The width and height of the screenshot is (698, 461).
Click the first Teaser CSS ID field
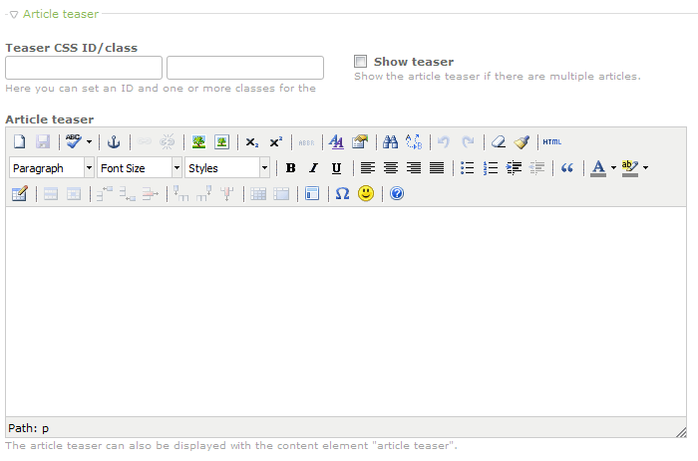point(84,68)
